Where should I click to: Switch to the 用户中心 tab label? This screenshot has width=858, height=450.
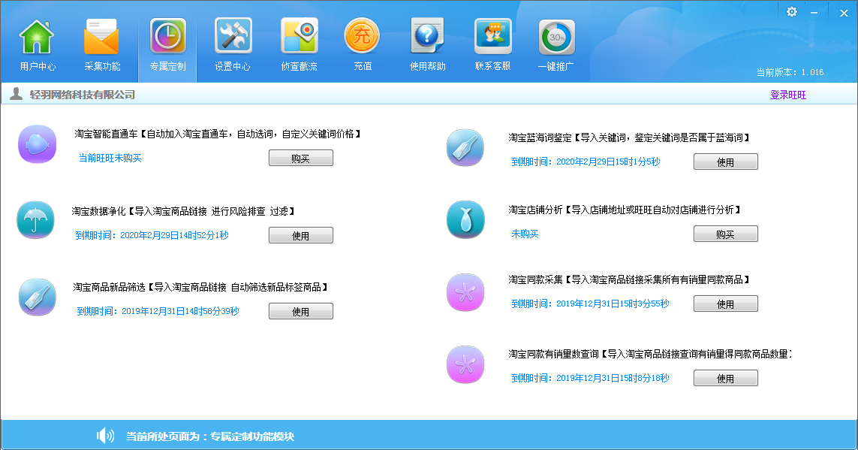coord(38,66)
